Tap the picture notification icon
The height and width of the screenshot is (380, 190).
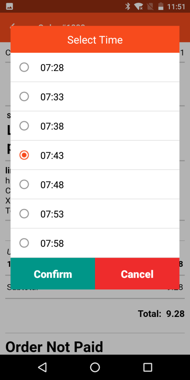point(9,7)
